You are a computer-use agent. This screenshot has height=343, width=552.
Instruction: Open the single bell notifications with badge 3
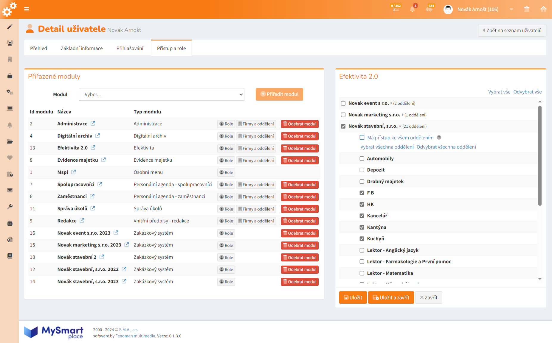pos(413,8)
